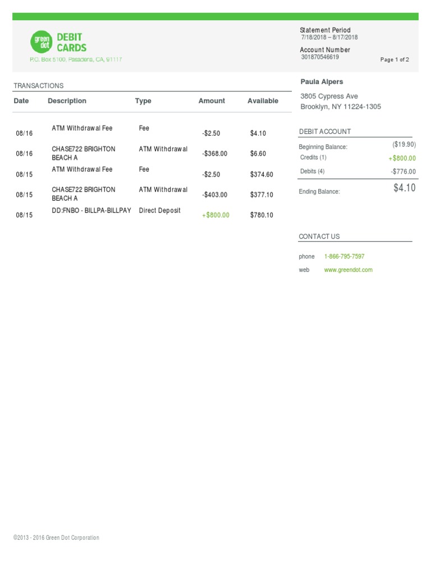The height and width of the screenshot is (574, 431).
Task: Click the Description column header
Action: (x=67, y=101)
